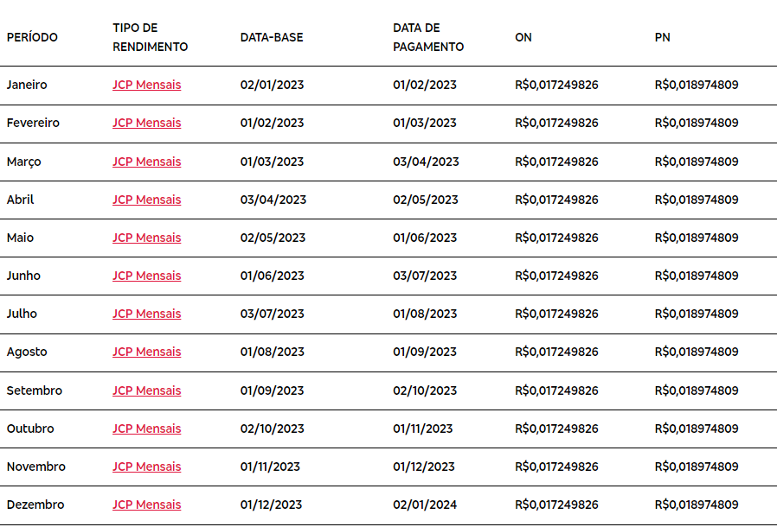Select the JCP Mensais link for Maio
The image size is (777, 527).
point(146,238)
